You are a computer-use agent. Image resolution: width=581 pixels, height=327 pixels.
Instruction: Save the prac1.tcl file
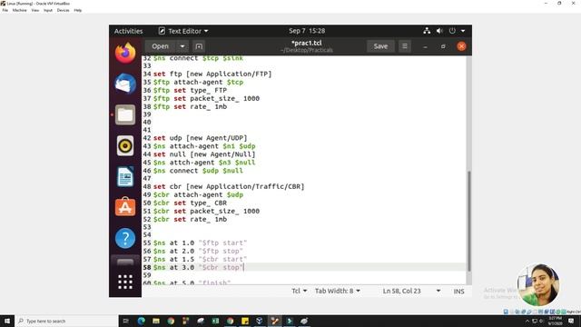pyautogui.click(x=380, y=46)
